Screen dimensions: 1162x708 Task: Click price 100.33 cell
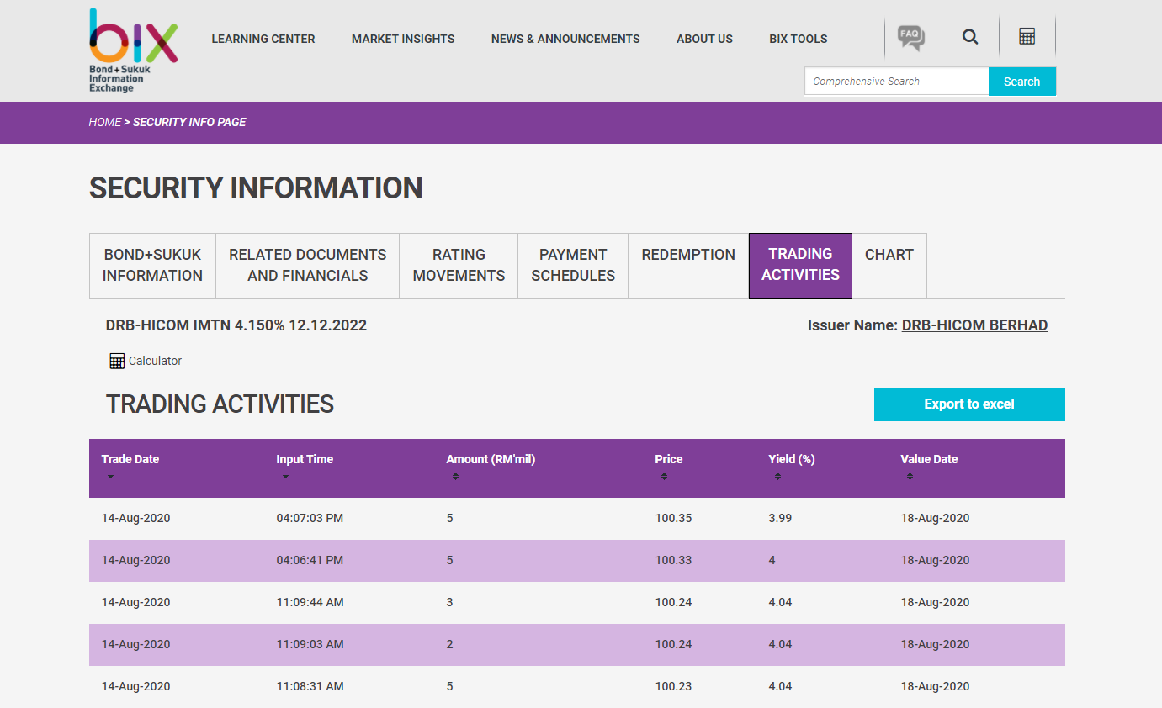tap(673, 560)
